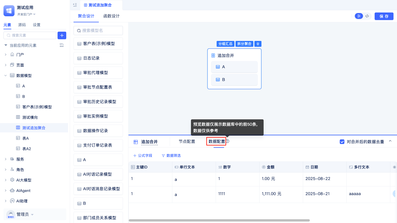
Task: Switch to the 元素 tab
Action: [x=7, y=25]
